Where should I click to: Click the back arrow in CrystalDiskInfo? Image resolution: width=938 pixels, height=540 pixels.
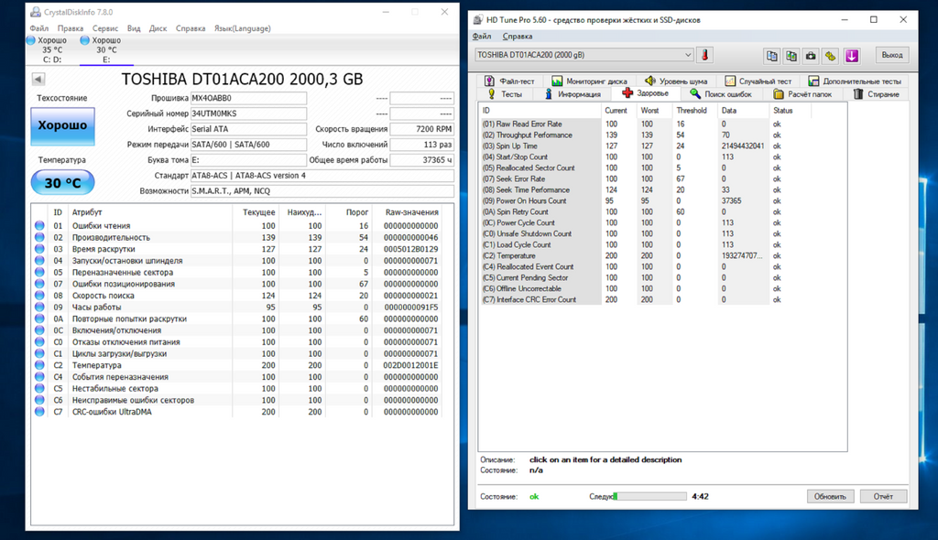tap(38, 79)
